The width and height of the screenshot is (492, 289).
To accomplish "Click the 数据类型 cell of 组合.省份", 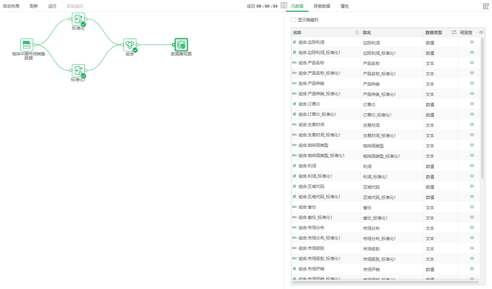I will 441,207.
